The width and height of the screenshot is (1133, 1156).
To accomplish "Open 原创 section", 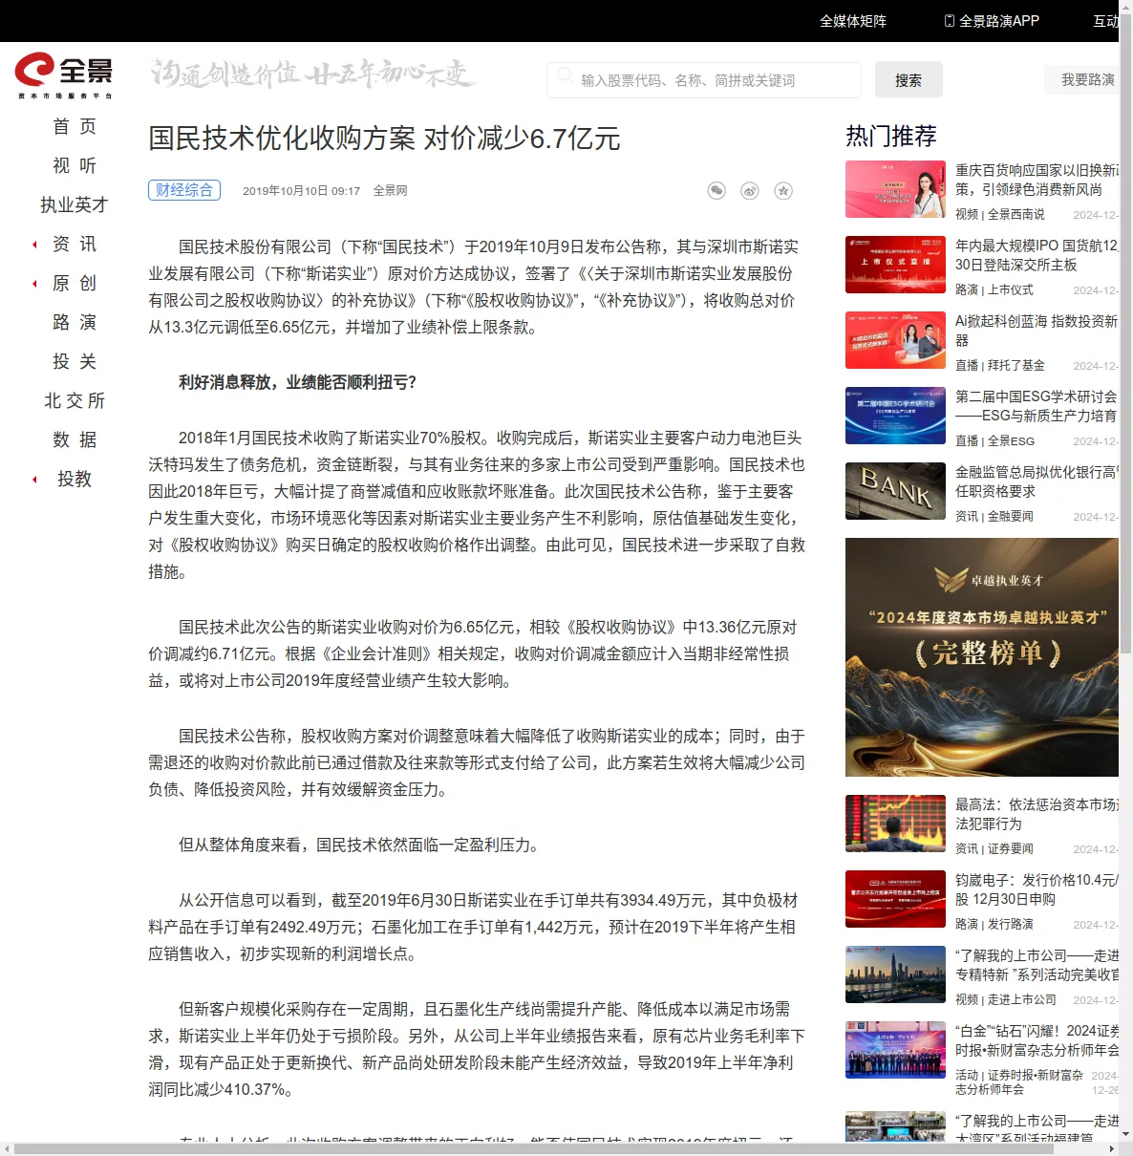I will tap(75, 284).
